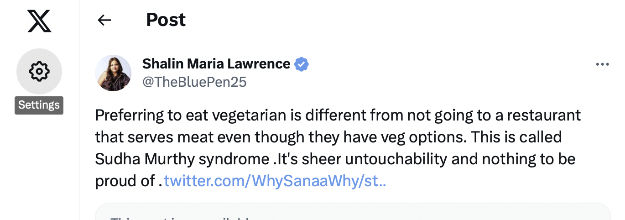Open the @TheBluePen25 handle link
The image size is (625, 220).
point(194,82)
